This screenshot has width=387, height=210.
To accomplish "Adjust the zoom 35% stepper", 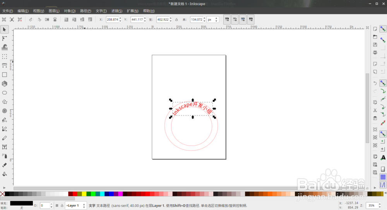I will [380, 205].
